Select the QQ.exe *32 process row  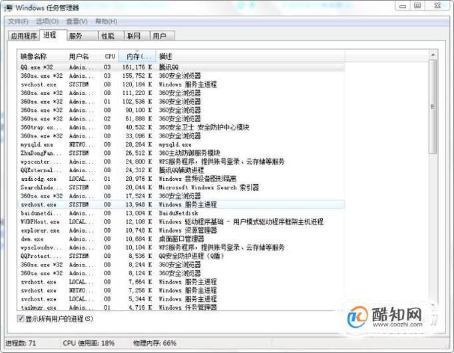coord(181,67)
